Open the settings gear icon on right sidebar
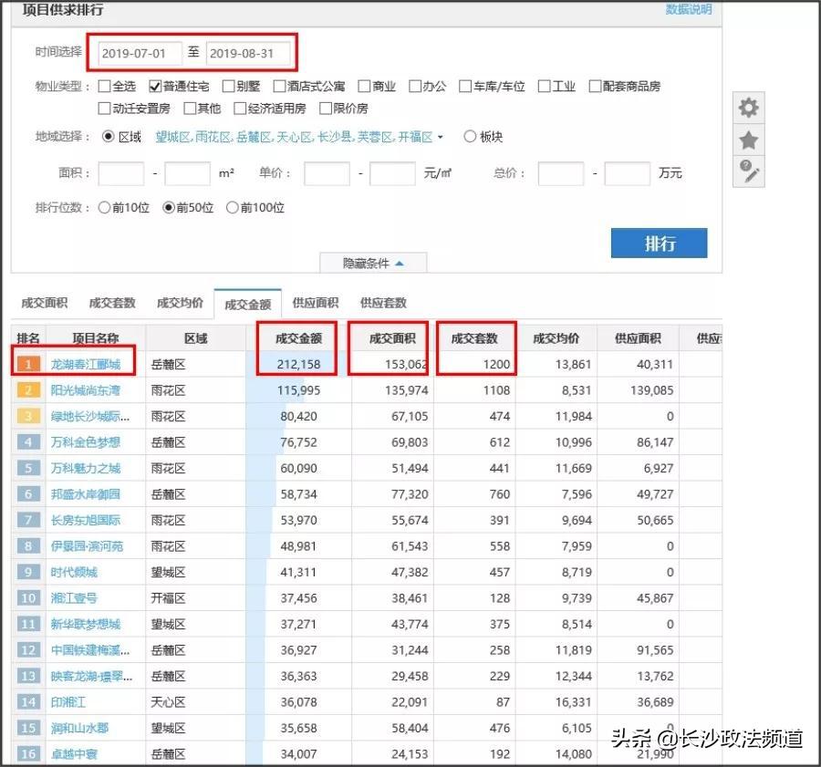This screenshot has height=767, width=821. (x=748, y=107)
